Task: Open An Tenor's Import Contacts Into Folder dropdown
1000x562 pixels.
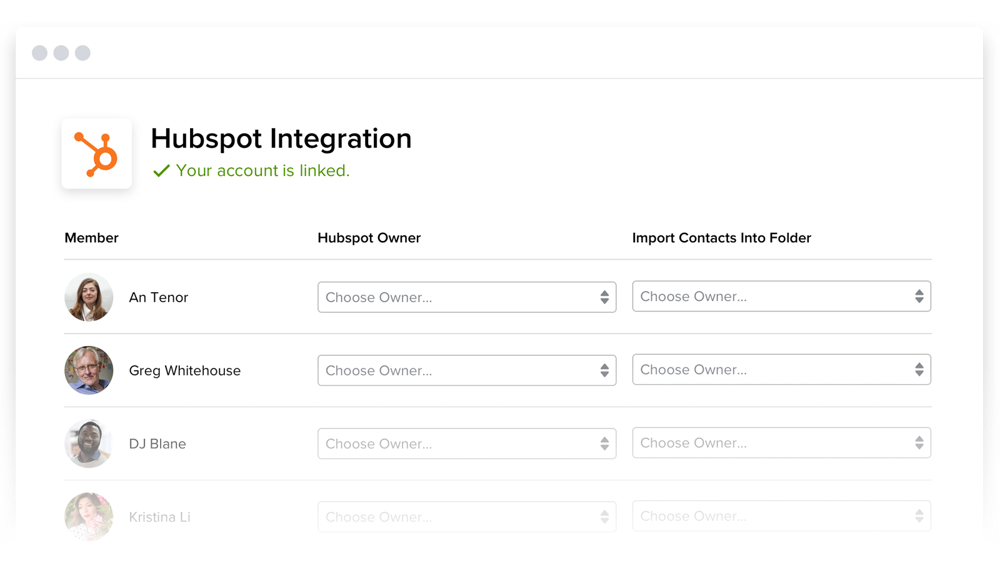Action: point(781,297)
